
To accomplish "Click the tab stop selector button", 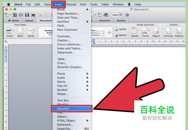I will point(6,42).
